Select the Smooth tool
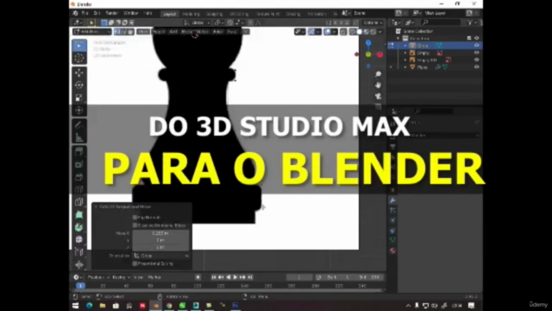 click(79, 239)
